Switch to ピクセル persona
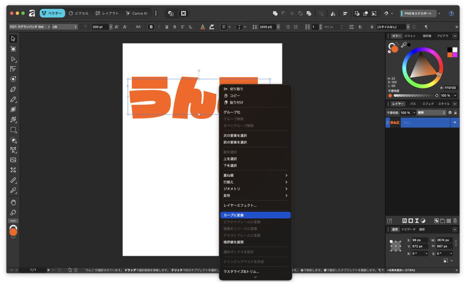Screen dimensions: 466x288 click(79, 13)
